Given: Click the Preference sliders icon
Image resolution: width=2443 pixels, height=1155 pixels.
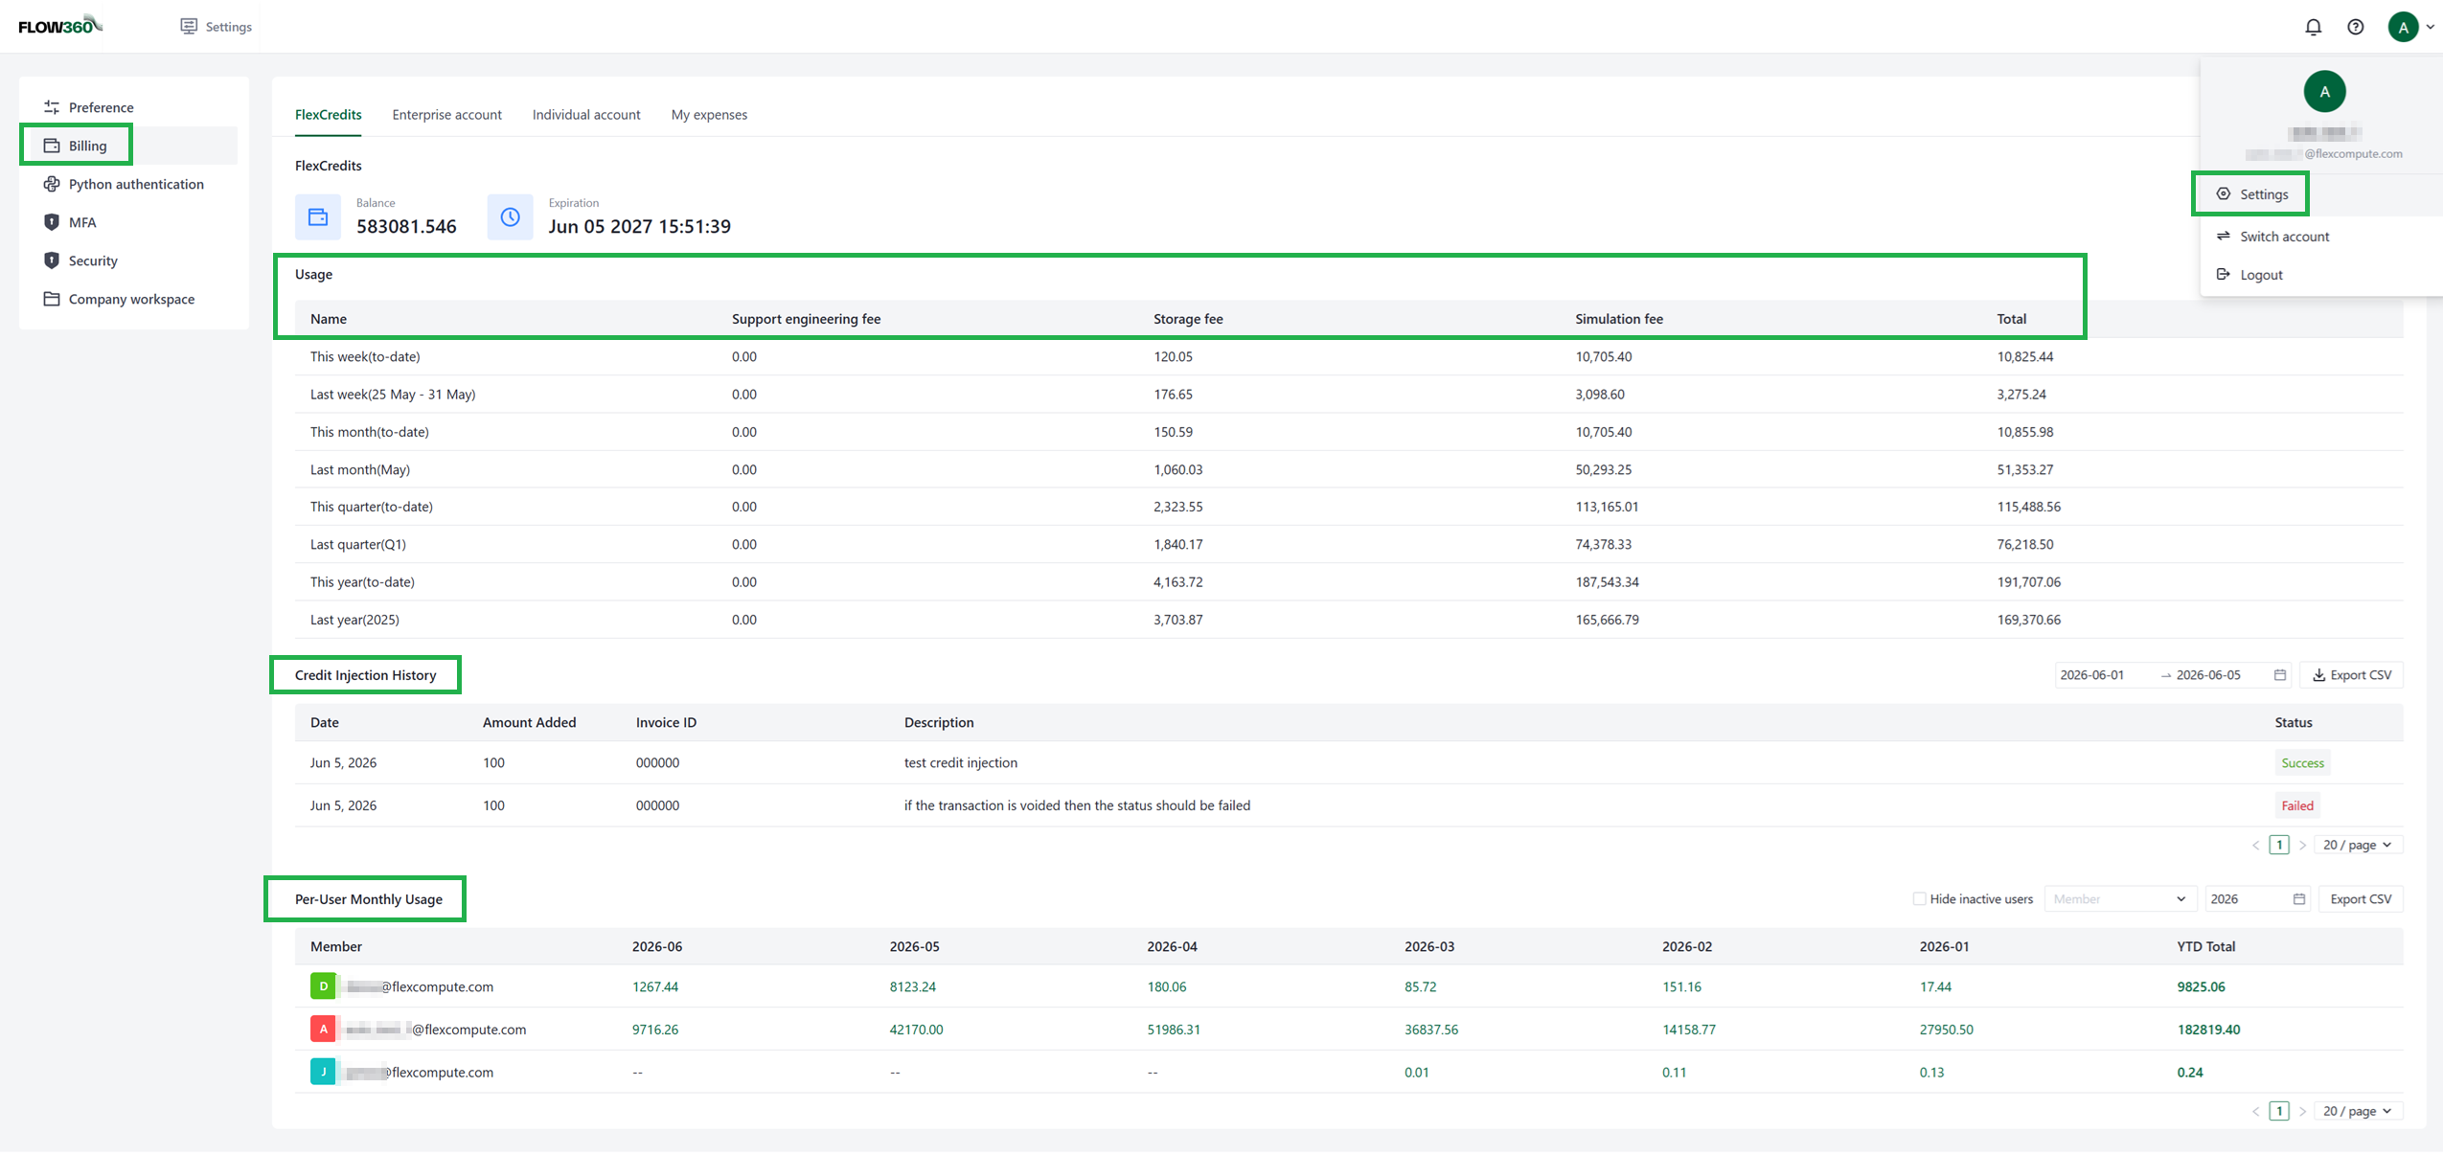Looking at the screenshot, I should pos(52,107).
